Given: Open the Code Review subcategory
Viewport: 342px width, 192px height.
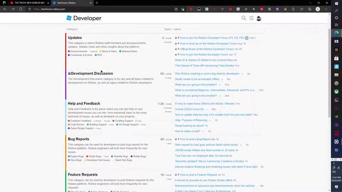Looking at the screenshot, I should coord(76,124).
